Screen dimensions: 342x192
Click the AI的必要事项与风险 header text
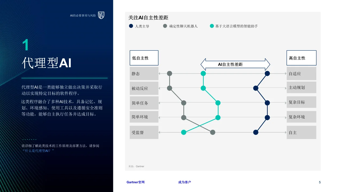click(x=83, y=15)
